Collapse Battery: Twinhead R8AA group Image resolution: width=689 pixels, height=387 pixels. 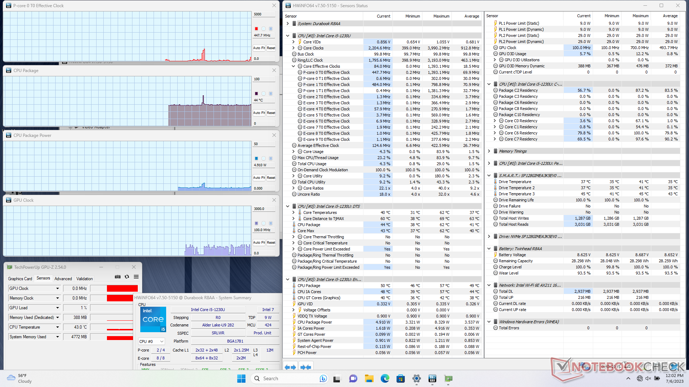point(489,249)
